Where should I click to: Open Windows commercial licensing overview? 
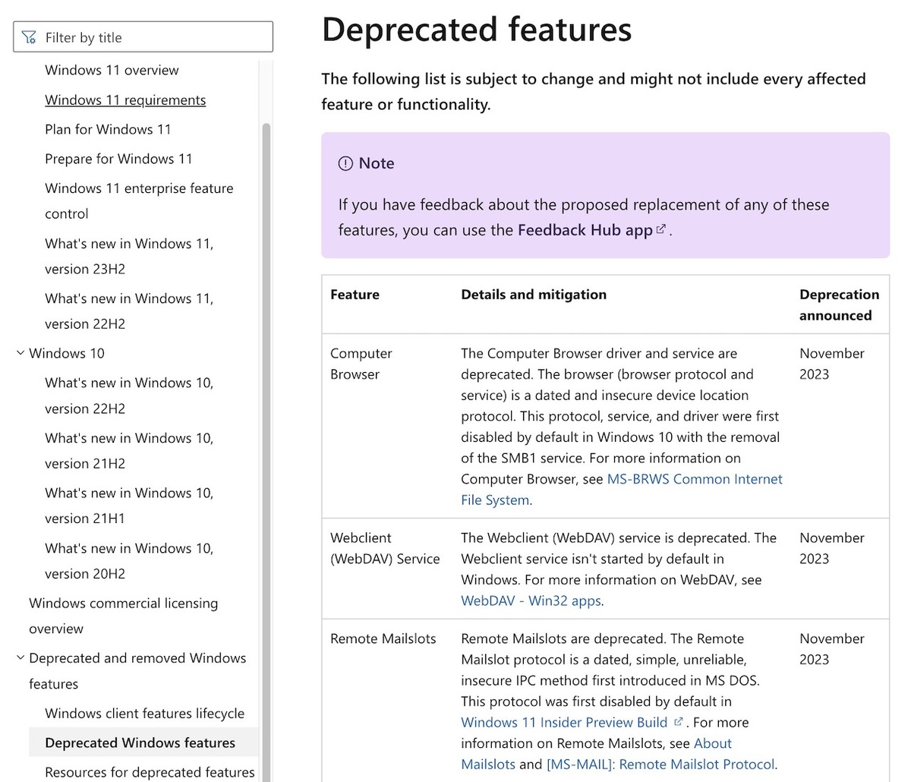123,616
